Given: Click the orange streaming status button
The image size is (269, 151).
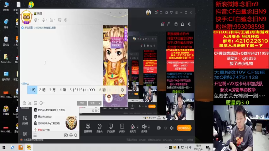Looking at the screenshot, I should tap(184, 128).
